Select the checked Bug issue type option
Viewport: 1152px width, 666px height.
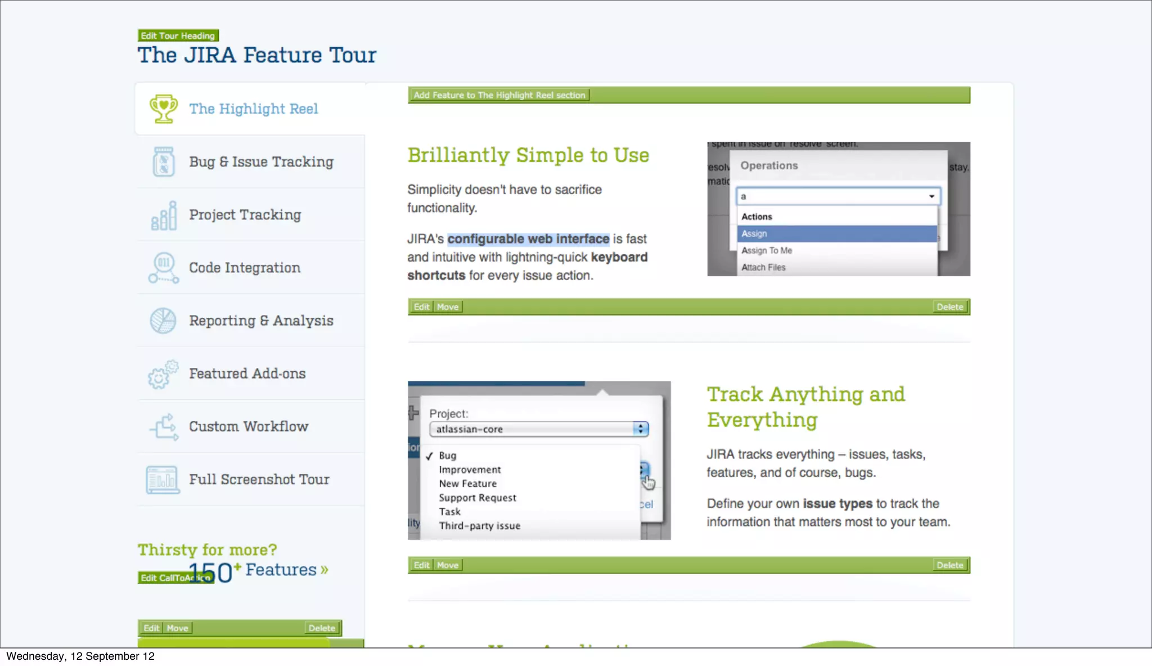[448, 456]
